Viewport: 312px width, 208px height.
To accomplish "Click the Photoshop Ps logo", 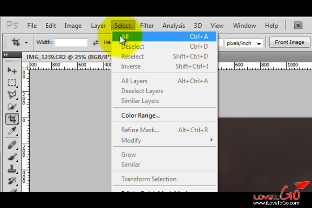I will tap(12, 25).
